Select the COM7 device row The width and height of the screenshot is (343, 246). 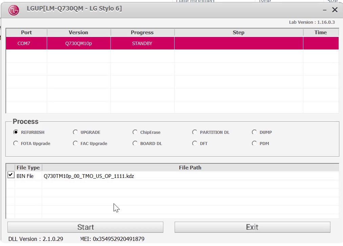click(x=102, y=43)
